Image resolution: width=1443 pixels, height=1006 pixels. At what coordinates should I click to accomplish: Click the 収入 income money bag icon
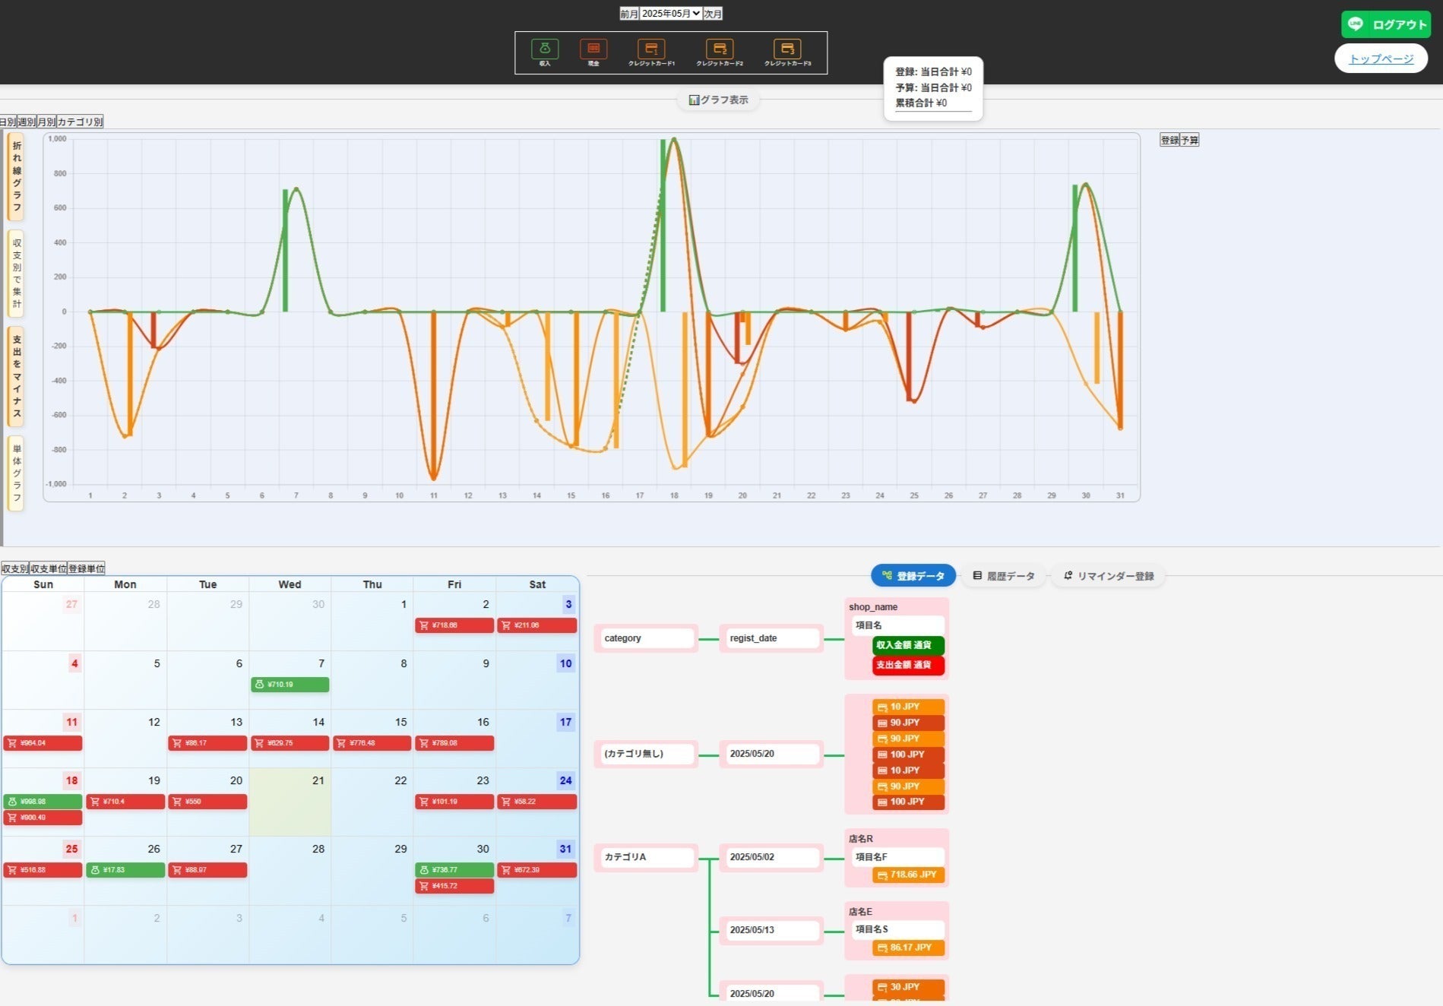[x=545, y=49]
